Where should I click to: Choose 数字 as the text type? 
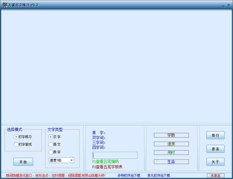[x=50, y=152]
